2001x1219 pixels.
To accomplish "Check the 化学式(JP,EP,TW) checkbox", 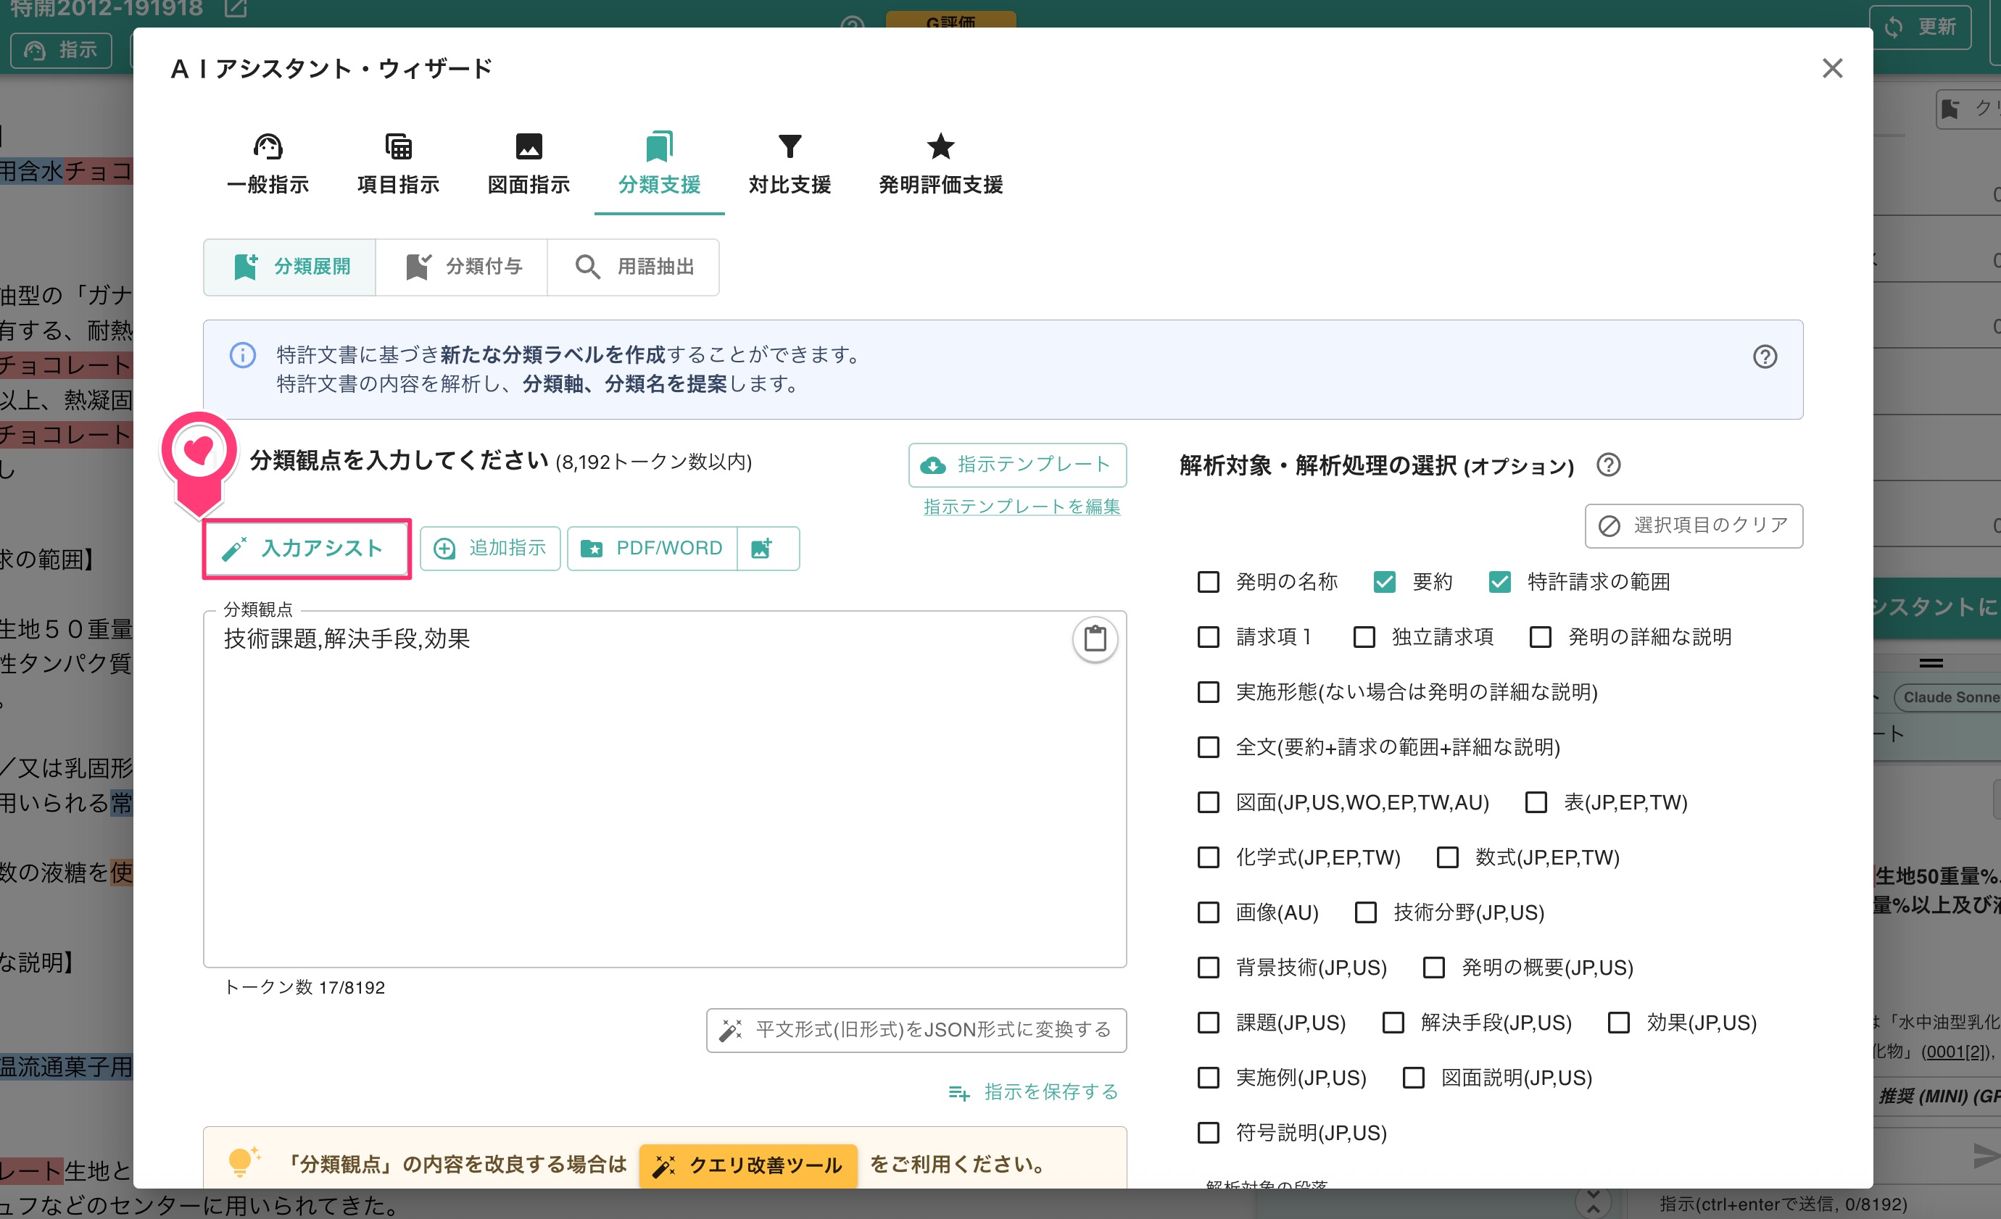I will tap(1209, 858).
